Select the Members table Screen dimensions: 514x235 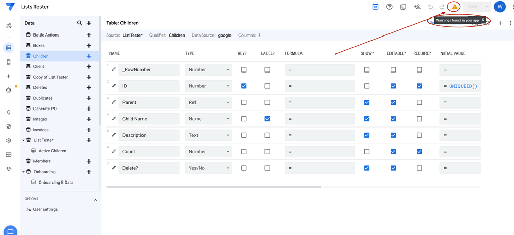pyautogui.click(x=42, y=161)
